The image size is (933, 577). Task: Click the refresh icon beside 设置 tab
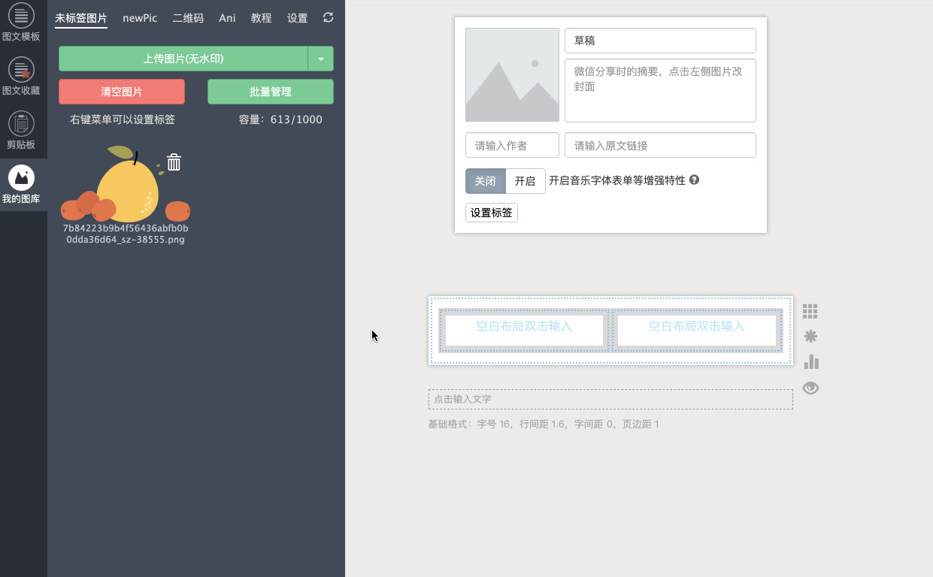328,17
